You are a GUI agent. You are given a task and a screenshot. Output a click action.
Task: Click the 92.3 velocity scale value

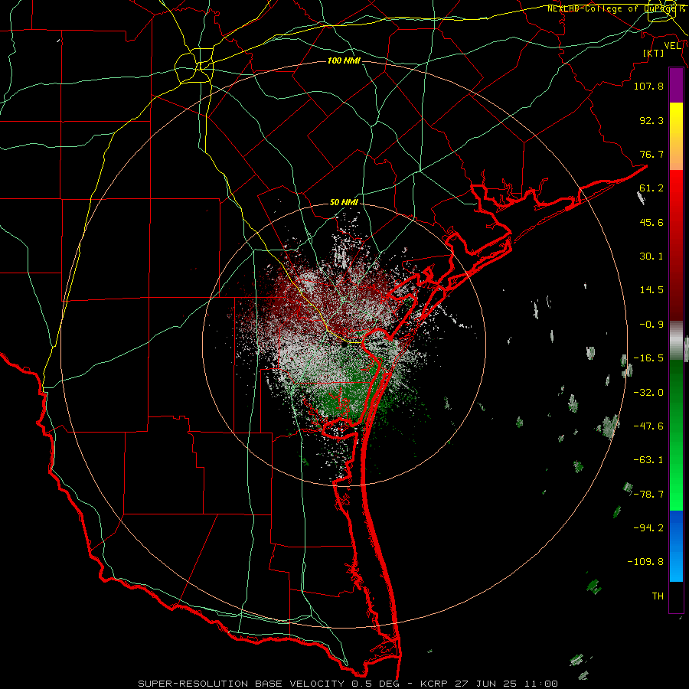tap(651, 120)
